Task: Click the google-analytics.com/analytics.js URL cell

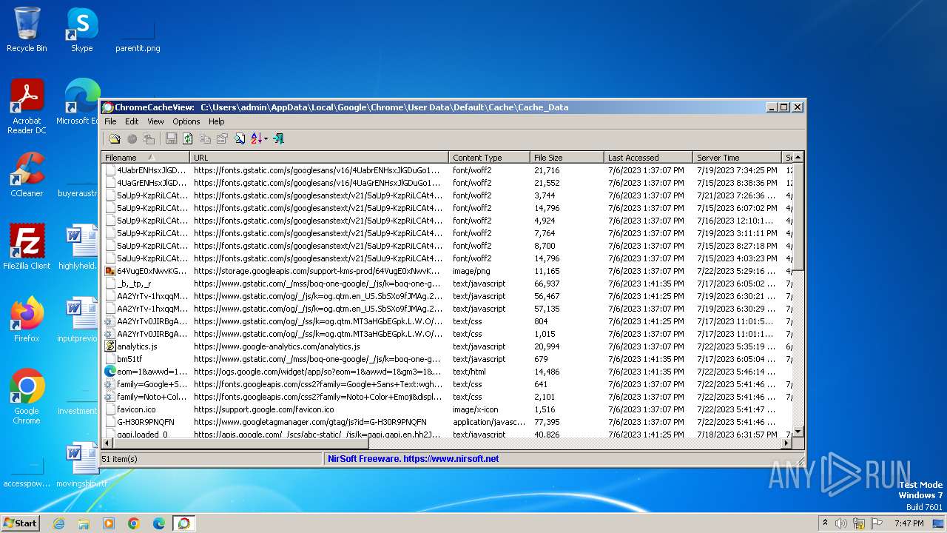Action: 277,346
